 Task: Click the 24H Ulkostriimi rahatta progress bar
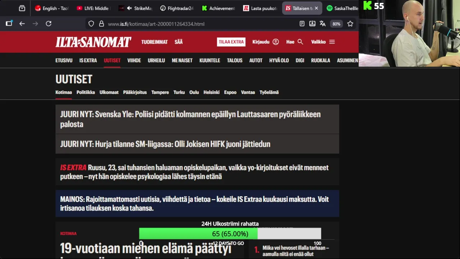pos(230,234)
